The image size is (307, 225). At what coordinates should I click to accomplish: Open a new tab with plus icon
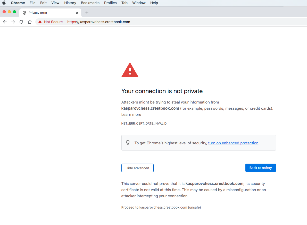pyautogui.click(x=87, y=13)
